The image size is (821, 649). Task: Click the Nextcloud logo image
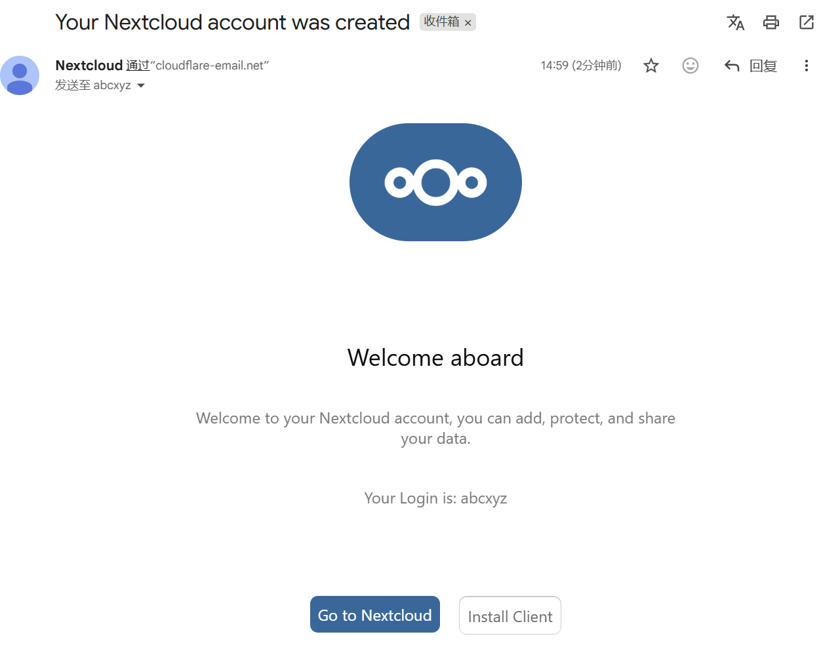435,182
